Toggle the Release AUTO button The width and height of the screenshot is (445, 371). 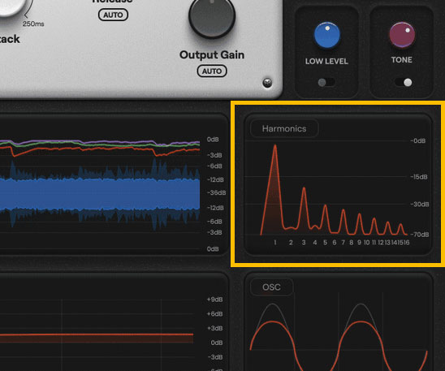coord(113,15)
